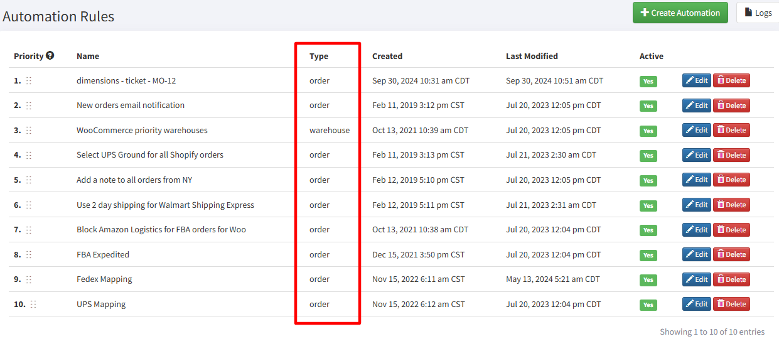Create a new automation rule
The image size is (779, 351).
click(x=680, y=13)
